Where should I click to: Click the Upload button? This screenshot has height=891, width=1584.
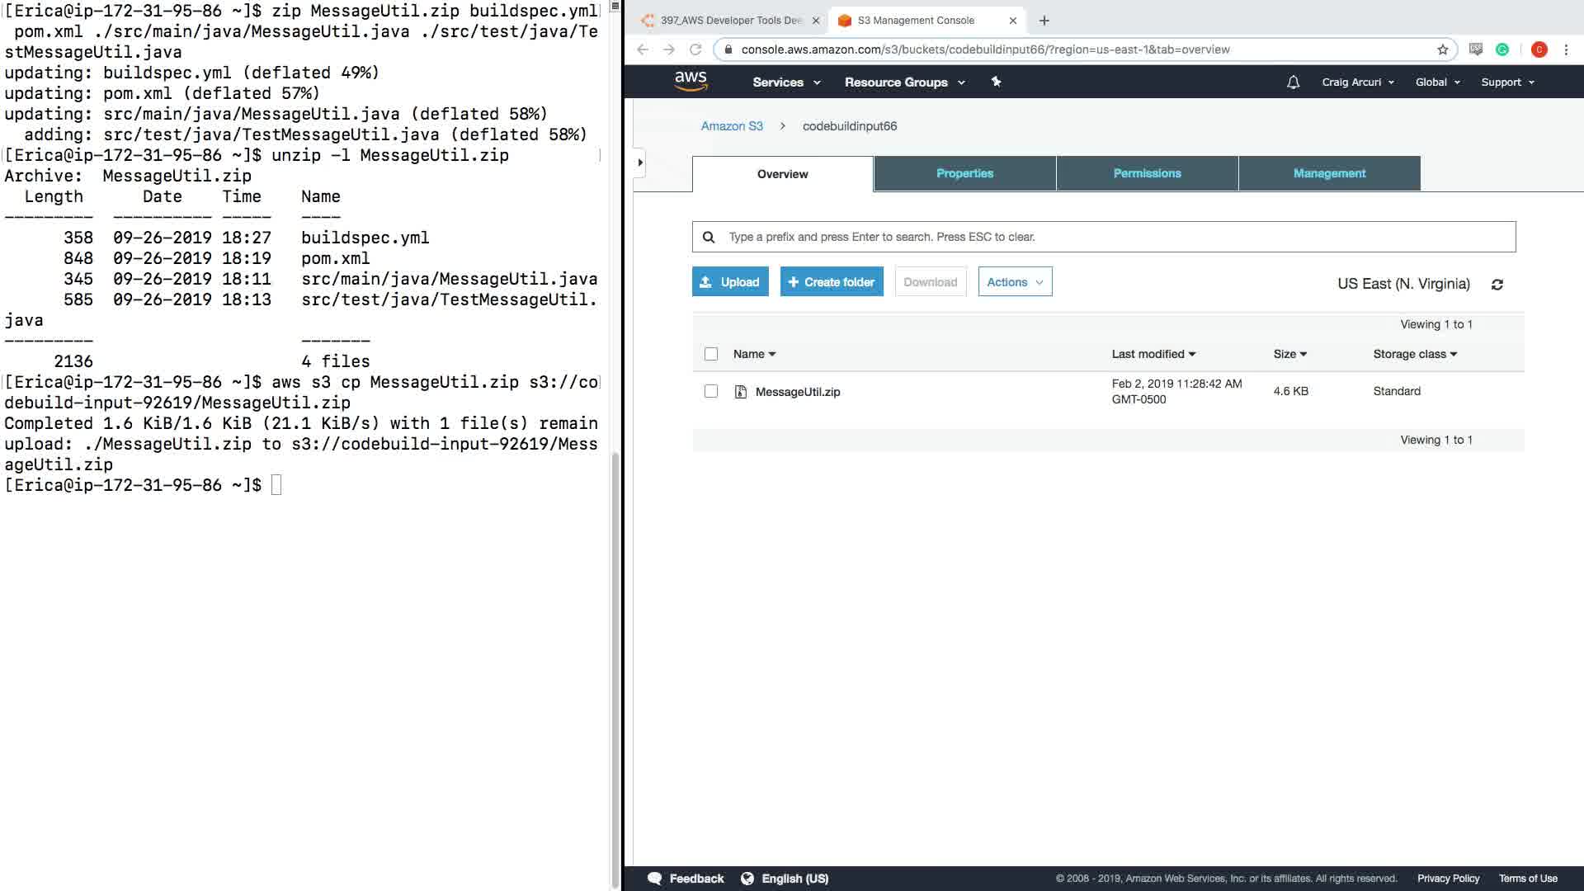(730, 282)
